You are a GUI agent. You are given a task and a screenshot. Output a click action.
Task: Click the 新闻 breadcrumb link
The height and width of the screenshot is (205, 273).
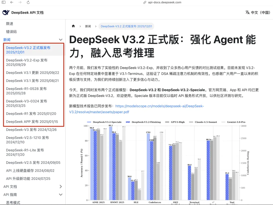pyautogui.click(x=88, y=26)
